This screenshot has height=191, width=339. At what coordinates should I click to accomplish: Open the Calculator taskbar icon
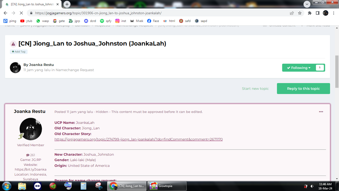click(x=84, y=186)
